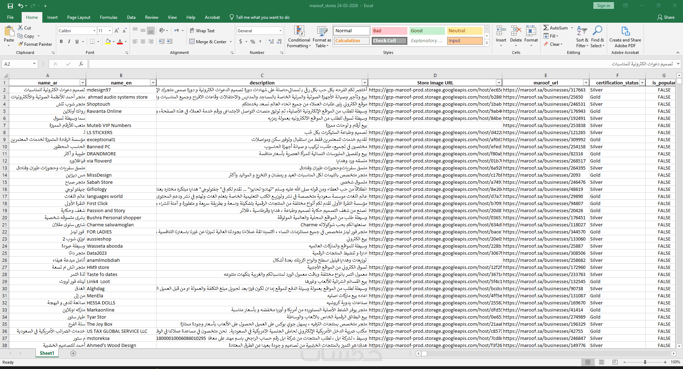Image resolution: width=683 pixels, height=369 pixels.
Task: Save the workbook with the floppy disk icon
Action: click(x=10, y=6)
